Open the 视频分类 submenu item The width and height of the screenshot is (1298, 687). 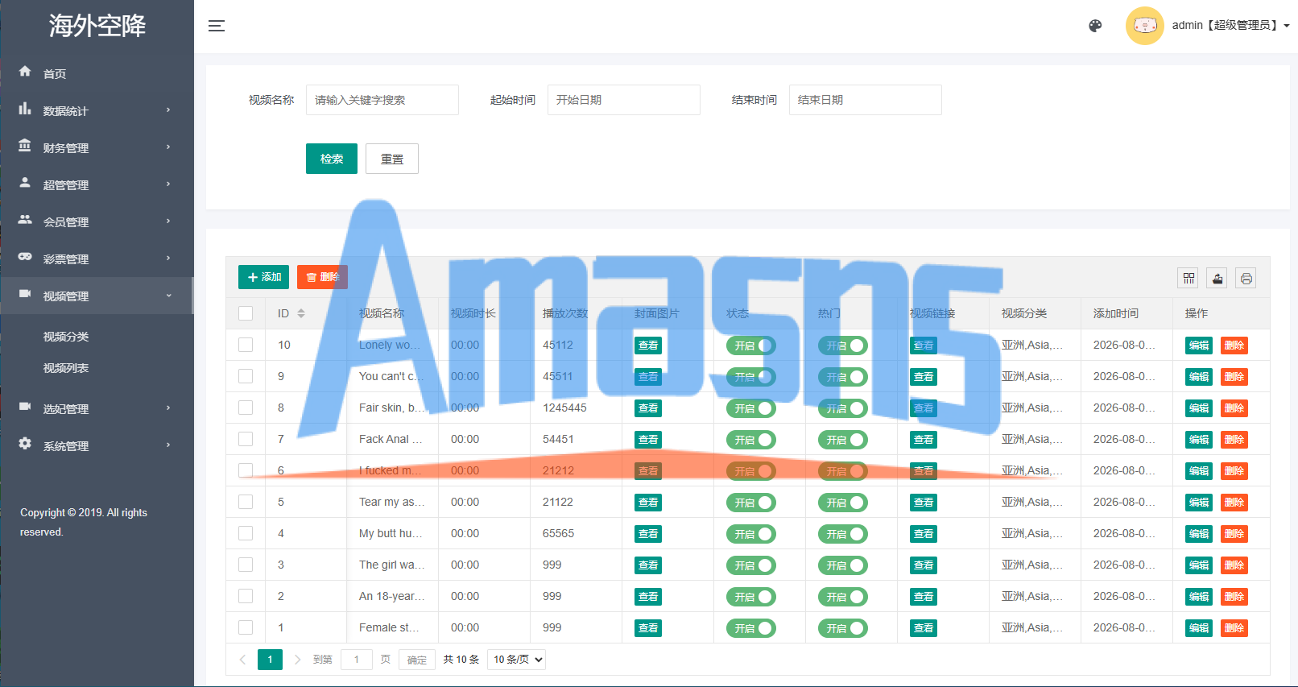66,337
